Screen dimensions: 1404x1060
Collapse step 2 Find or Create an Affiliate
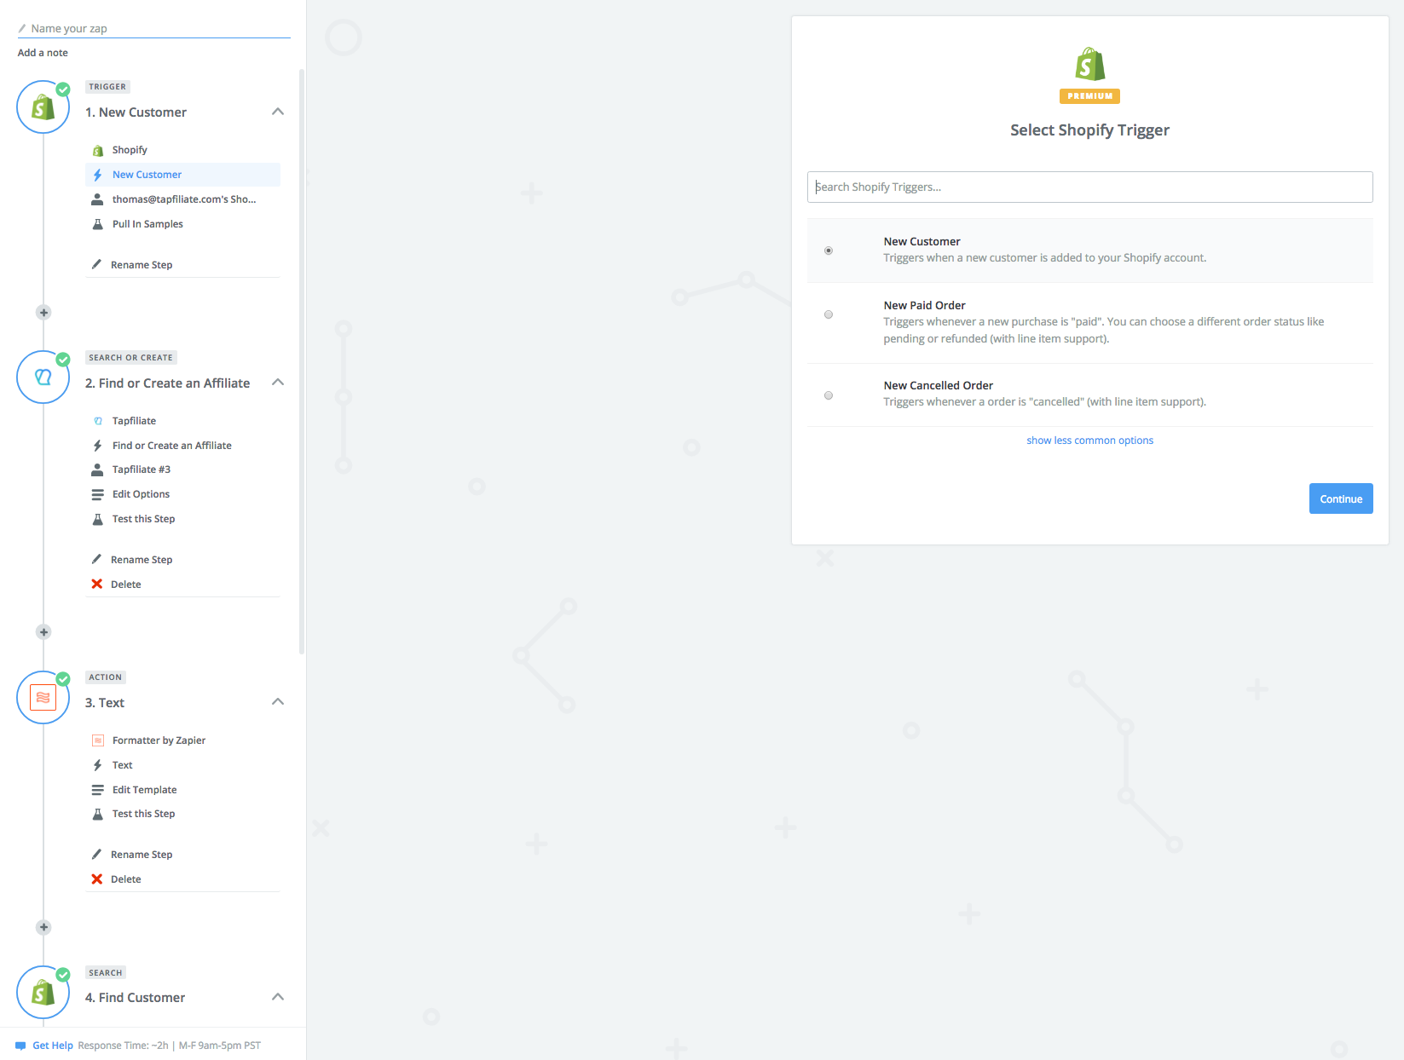click(278, 383)
